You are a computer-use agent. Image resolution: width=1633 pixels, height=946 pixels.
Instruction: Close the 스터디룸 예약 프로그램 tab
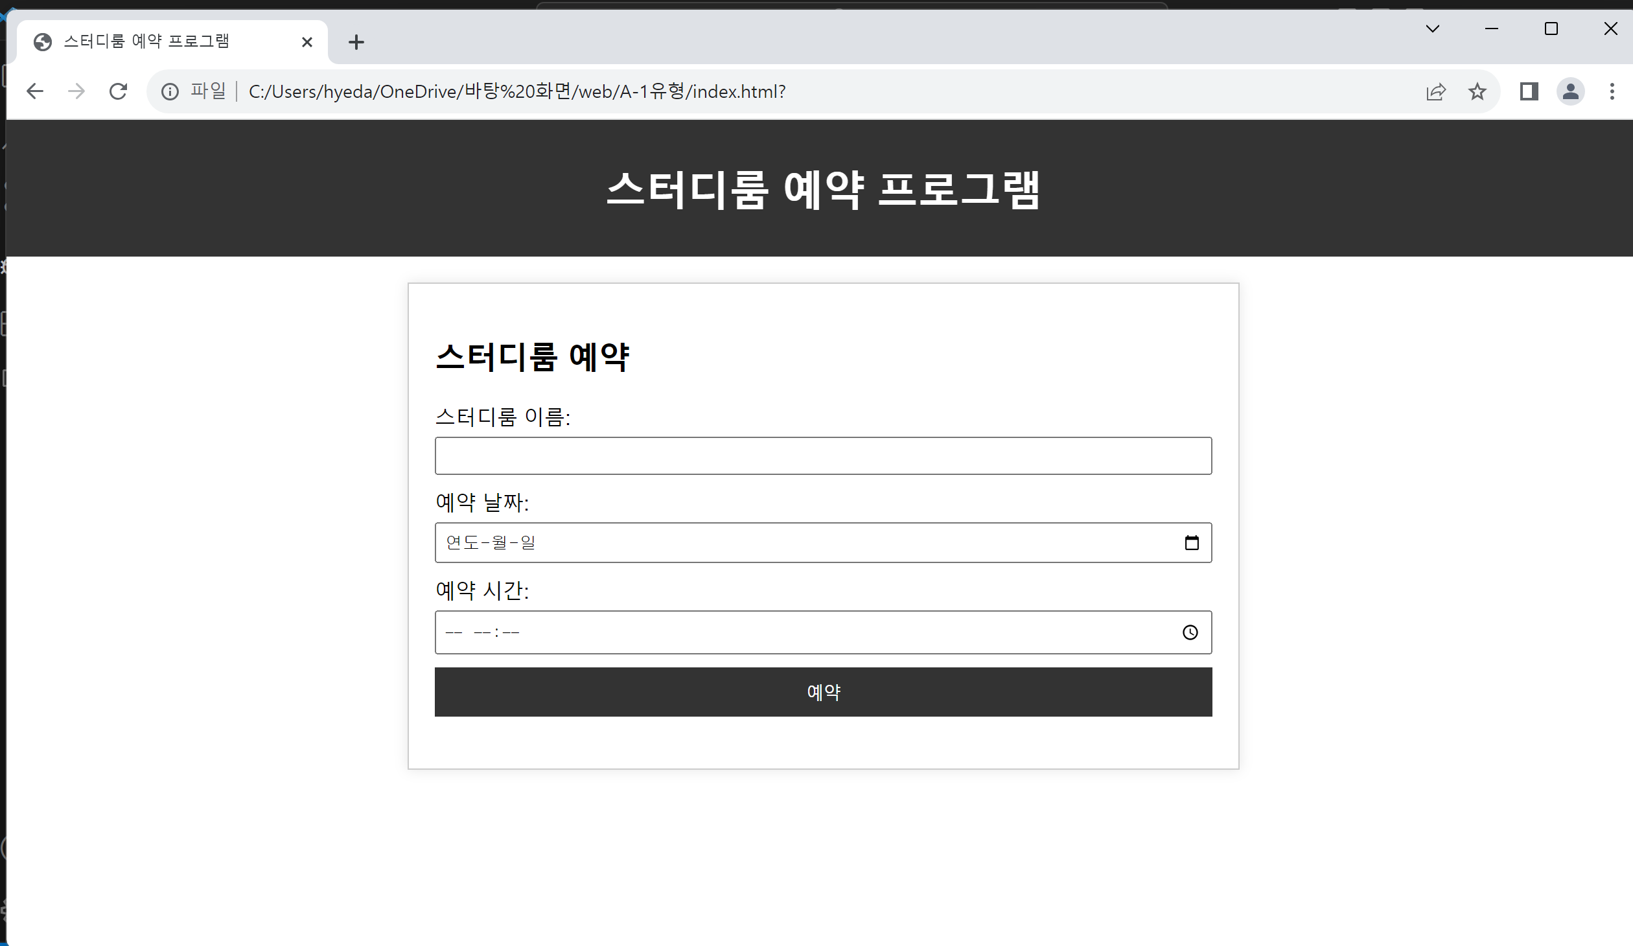tap(307, 42)
